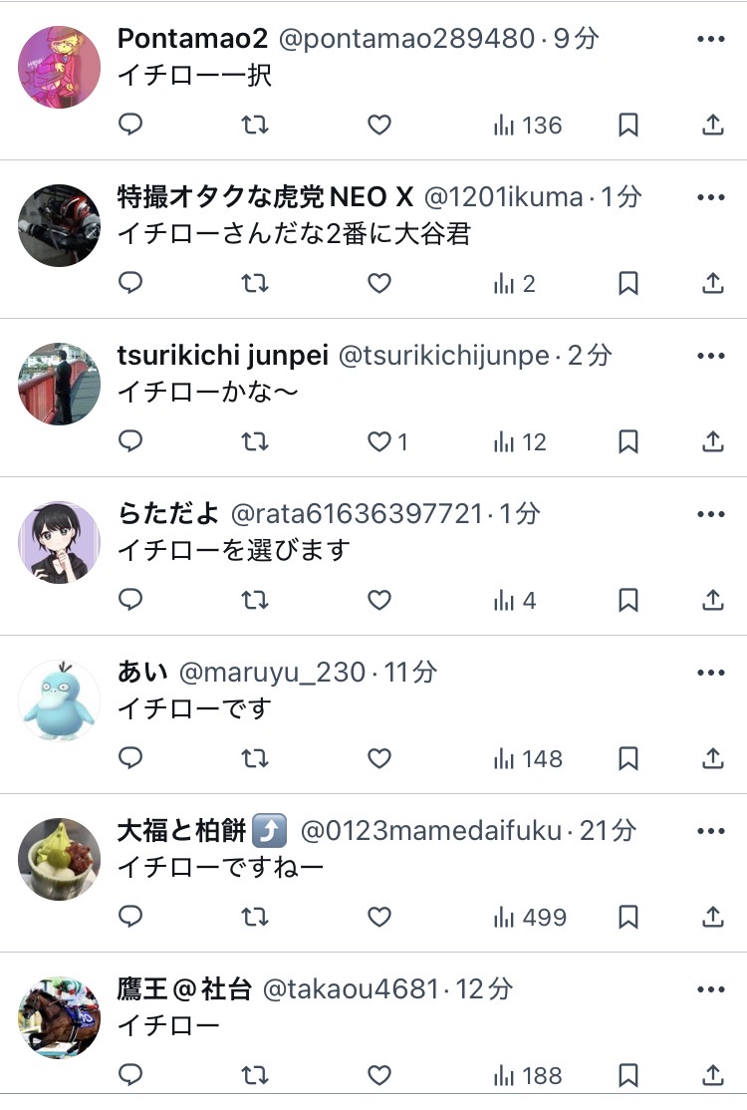View the Psyduck avatar of あい
This screenshot has width=747, height=1110.
pyautogui.click(x=60, y=700)
